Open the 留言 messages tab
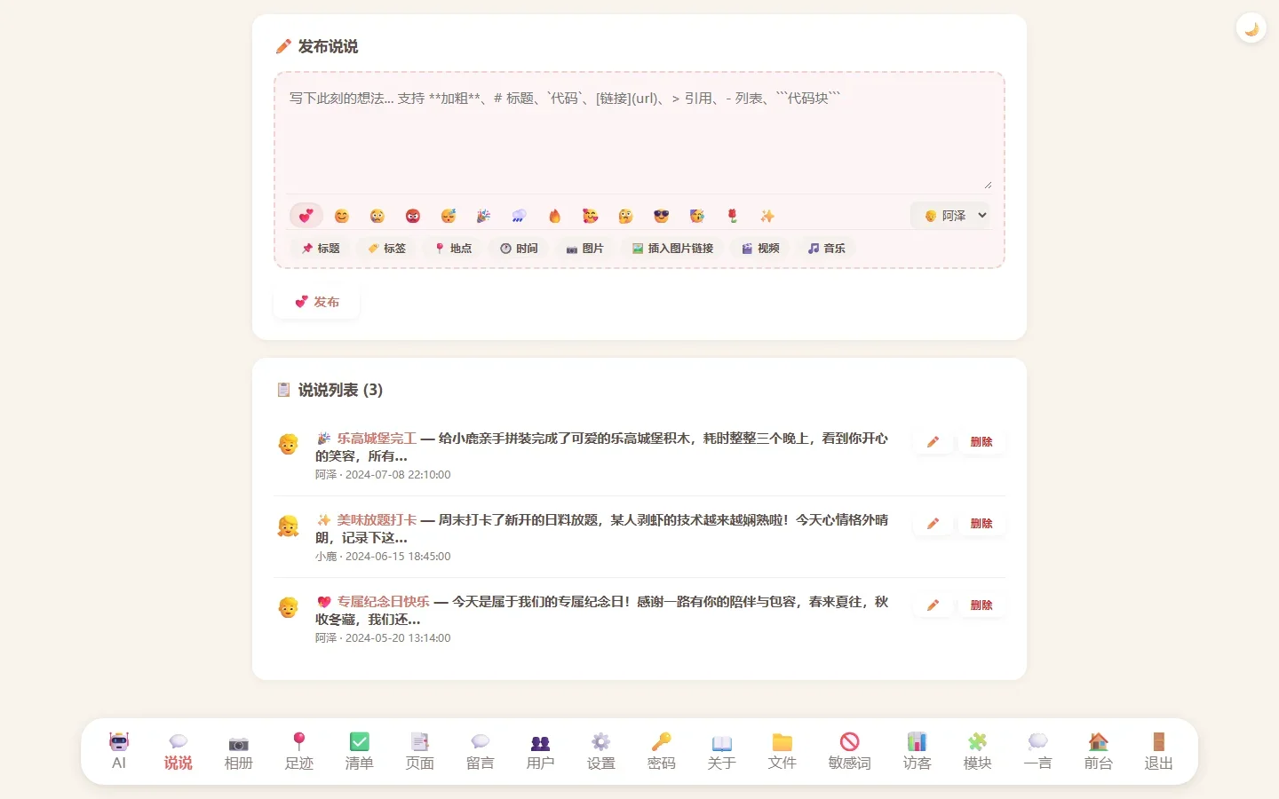This screenshot has width=1279, height=799. pos(481,751)
